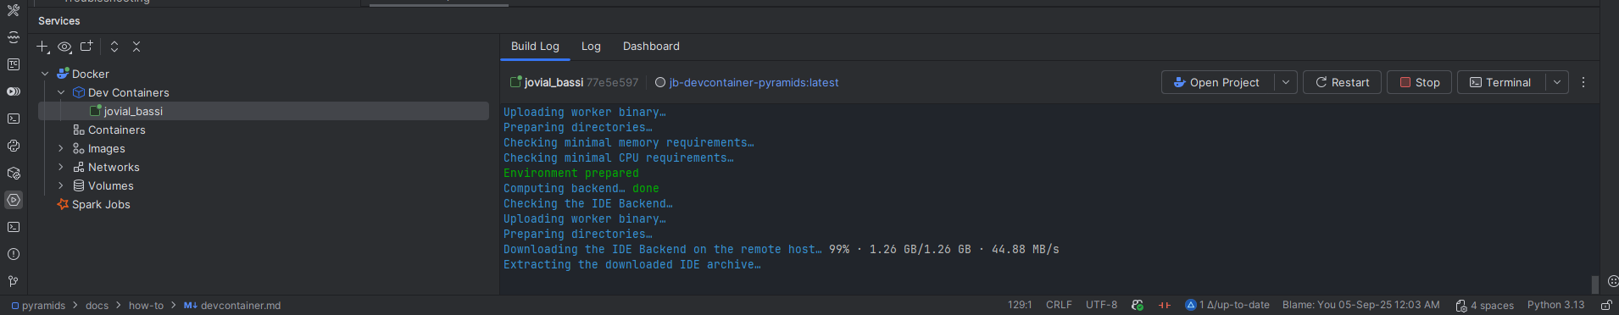This screenshot has height=315, width=1619.
Task: Open the jb-devcontainer-pyramids:latest image link
Action: point(754,82)
